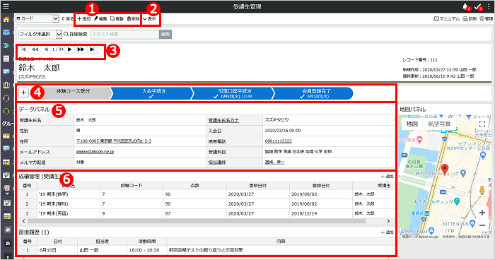Jump to the first record
Image resolution: width=495 pixels, height=260 pixels.
point(23,49)
